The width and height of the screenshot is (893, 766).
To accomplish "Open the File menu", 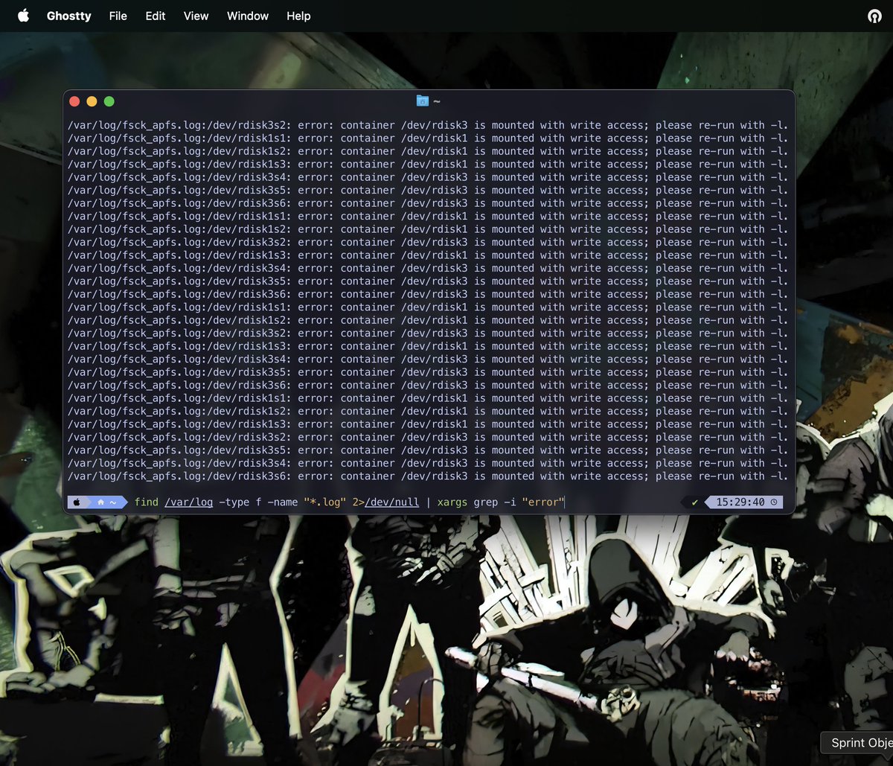I will (118, 16).
